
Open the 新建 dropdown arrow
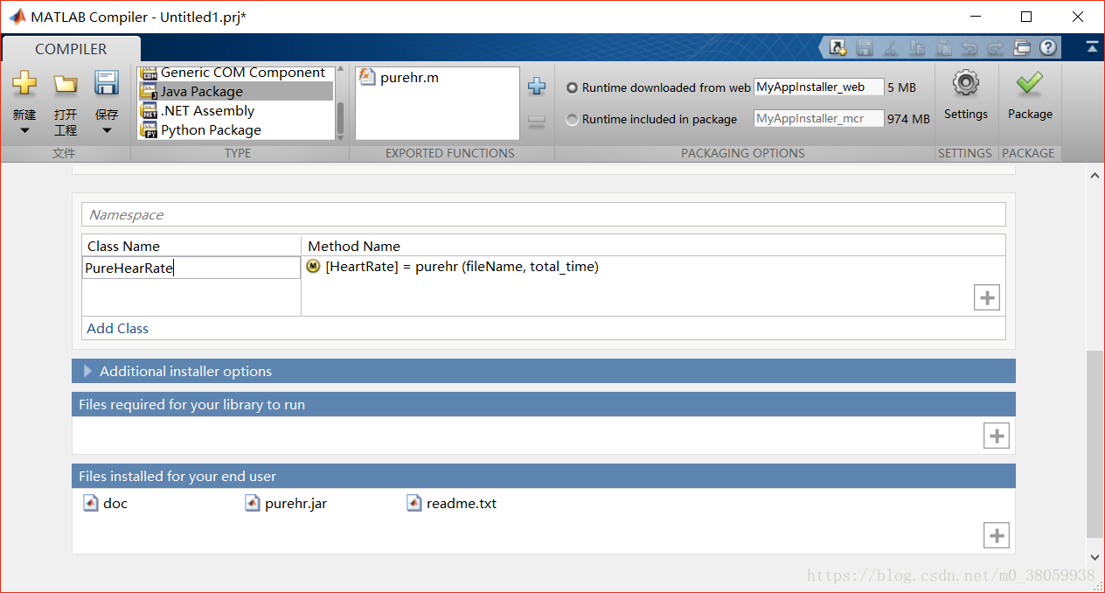[24, 131]
